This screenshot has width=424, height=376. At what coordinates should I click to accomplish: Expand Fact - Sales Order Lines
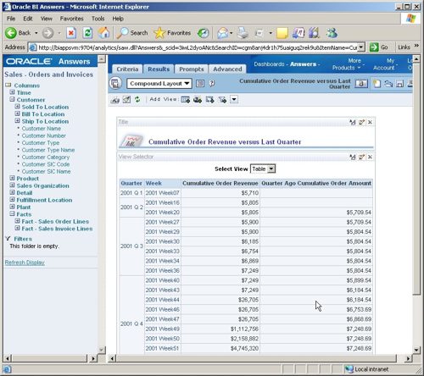17,221
